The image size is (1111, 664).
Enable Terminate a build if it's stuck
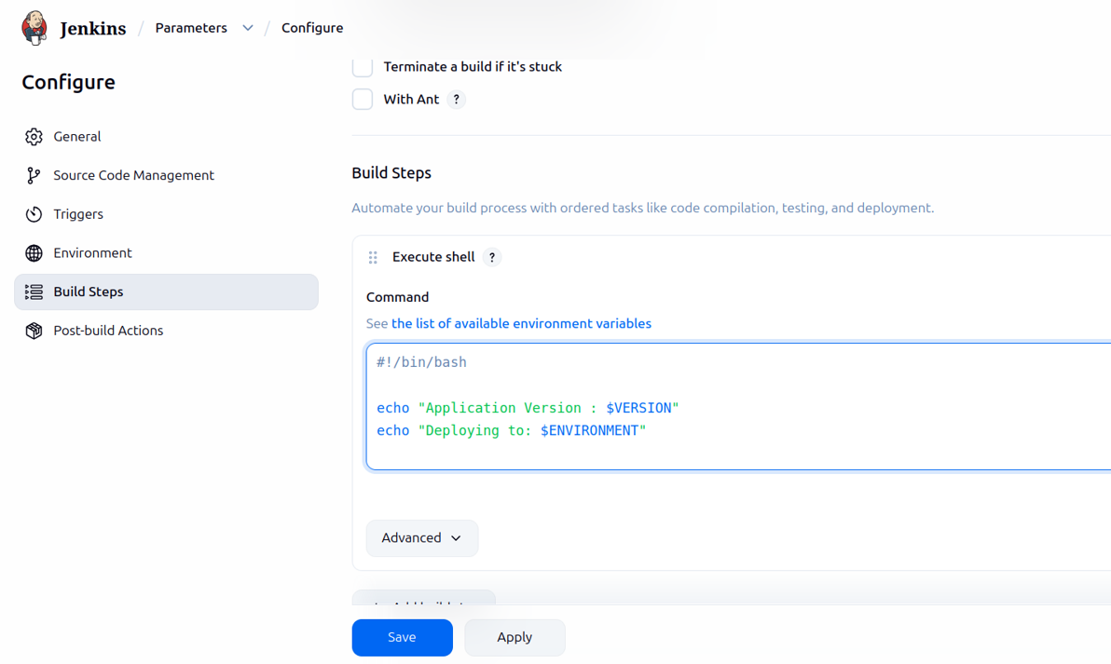point(362,66)
